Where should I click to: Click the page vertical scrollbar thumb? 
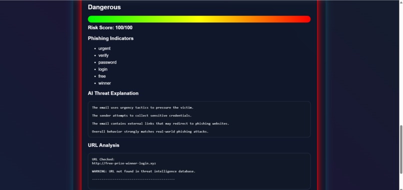[401, 149]
